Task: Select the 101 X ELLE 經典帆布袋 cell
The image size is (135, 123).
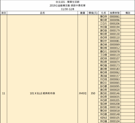Action: coord(42,93)
